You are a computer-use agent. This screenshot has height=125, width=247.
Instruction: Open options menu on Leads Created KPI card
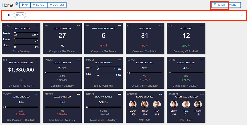(x=78, y=26)
